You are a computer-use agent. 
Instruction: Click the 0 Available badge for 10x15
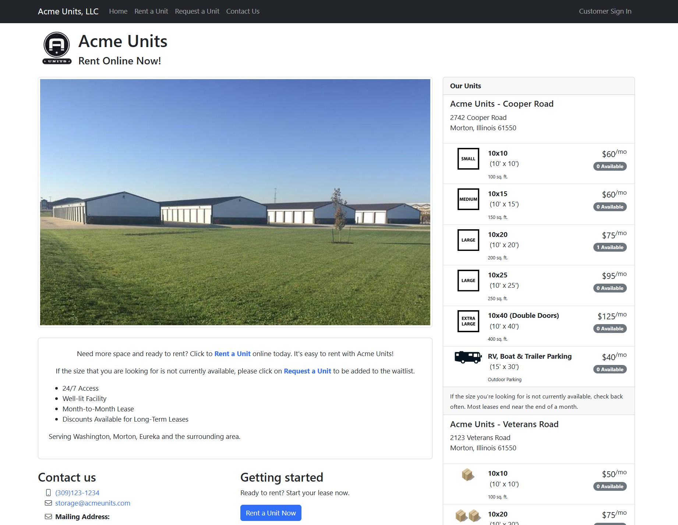(610, 207)
